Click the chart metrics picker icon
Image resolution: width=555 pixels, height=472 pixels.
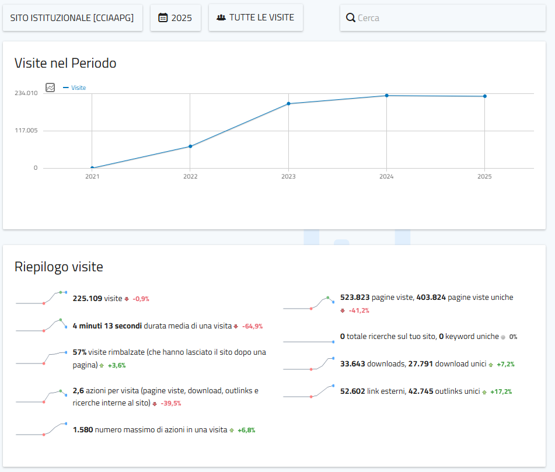[x=50, y=88]
